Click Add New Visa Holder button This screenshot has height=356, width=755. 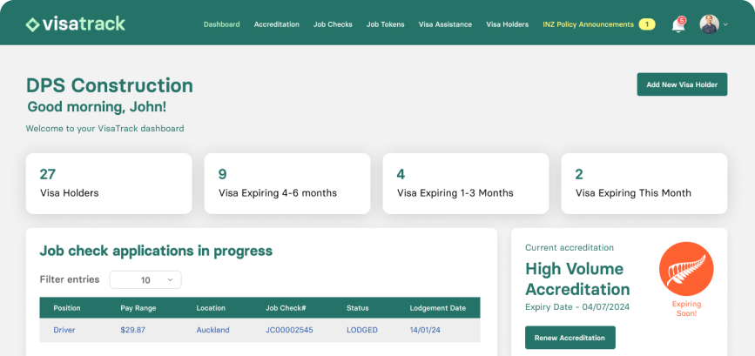click(682, 84)
